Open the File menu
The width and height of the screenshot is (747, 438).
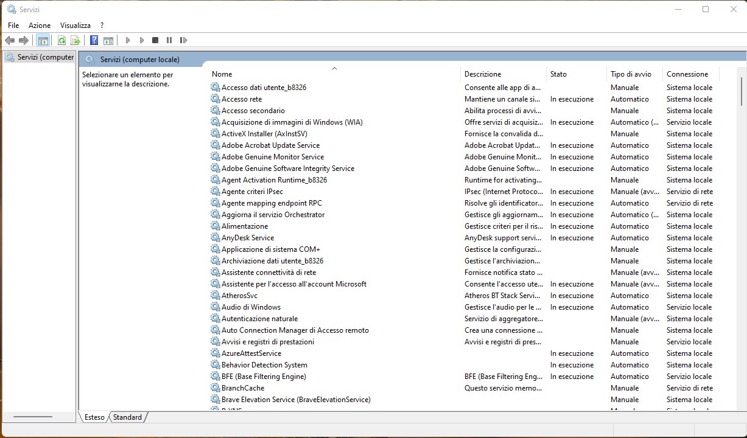(13, 26)
